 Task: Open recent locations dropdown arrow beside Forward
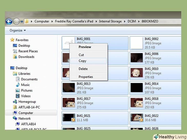pos(22,22)
